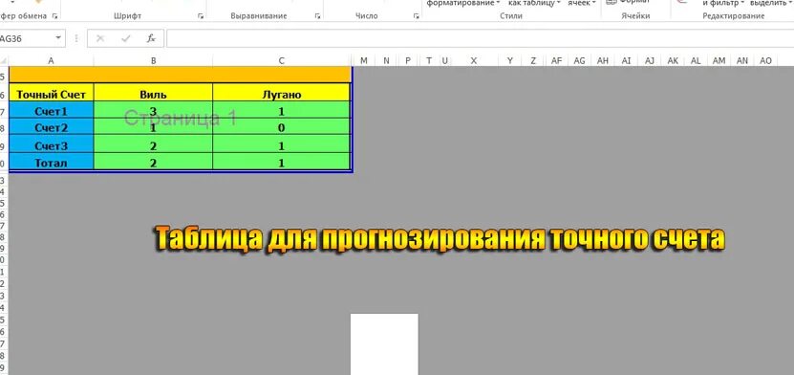The image size is (794, 375).
Task: Open the Буфер обмена dialog launcher
Action: tap(55, 16)
